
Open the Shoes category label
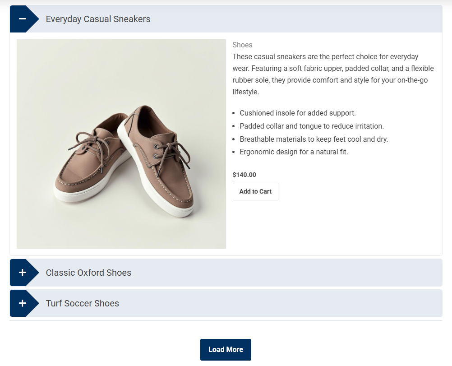242,45
